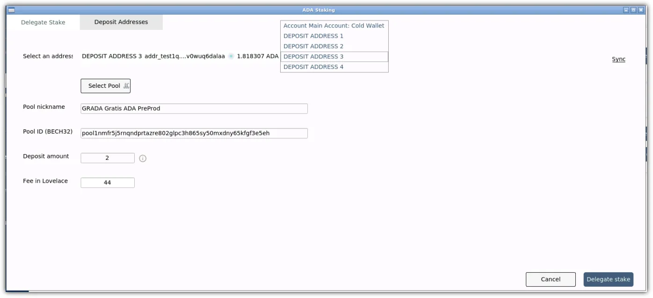This screenshot has width=653, height=298.
Task: Click the Deposit amount label
Action: point(46,156)
